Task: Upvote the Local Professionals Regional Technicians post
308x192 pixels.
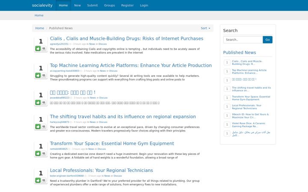Action: [x=38, y=180]
